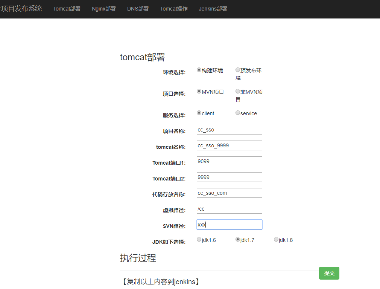380x289 pixels.
Task: Select the 构建环境 radio option
Action: 199,70
